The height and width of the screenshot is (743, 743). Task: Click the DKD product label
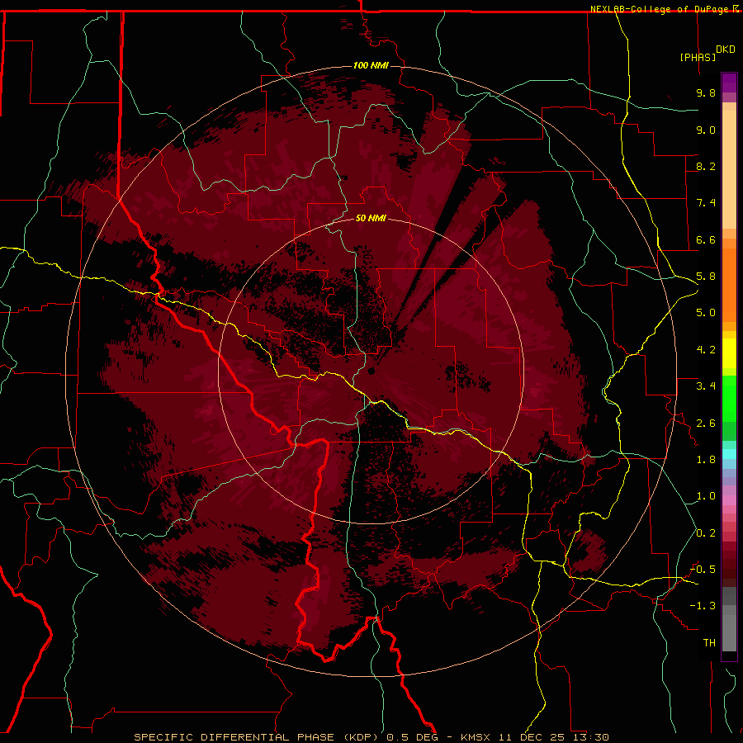pyautogui.click(x=726, y=50)
